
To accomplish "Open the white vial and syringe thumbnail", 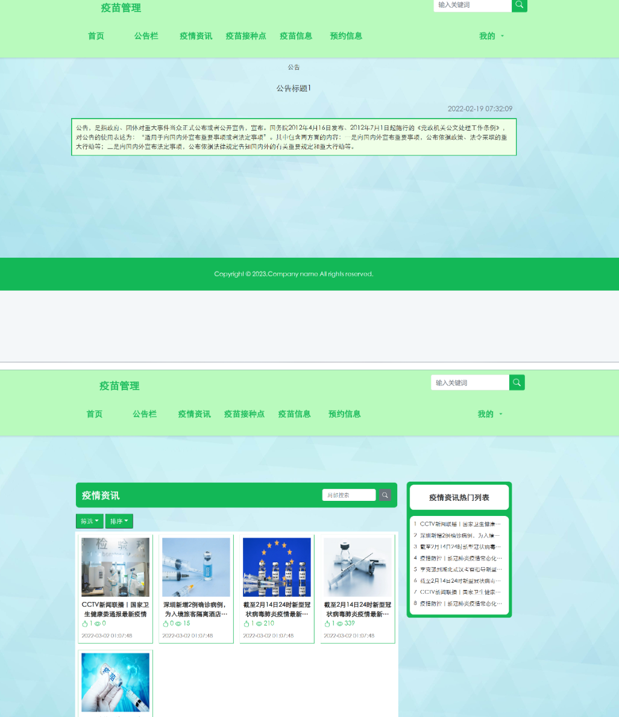I will [x=357, y=567].
